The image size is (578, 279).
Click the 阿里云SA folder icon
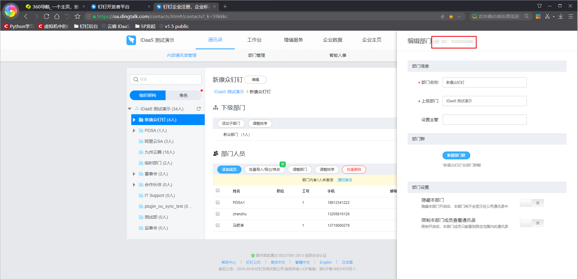[141, 141]
